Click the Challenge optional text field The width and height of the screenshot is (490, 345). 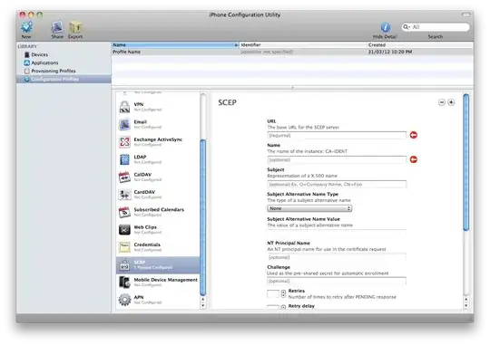point(337,281)
